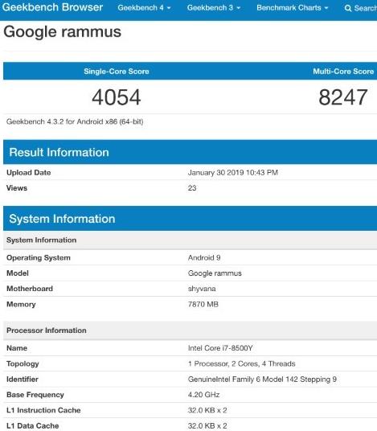Select the Operating System label
This screenshot has width=377, height=431.
pos(39,258)
